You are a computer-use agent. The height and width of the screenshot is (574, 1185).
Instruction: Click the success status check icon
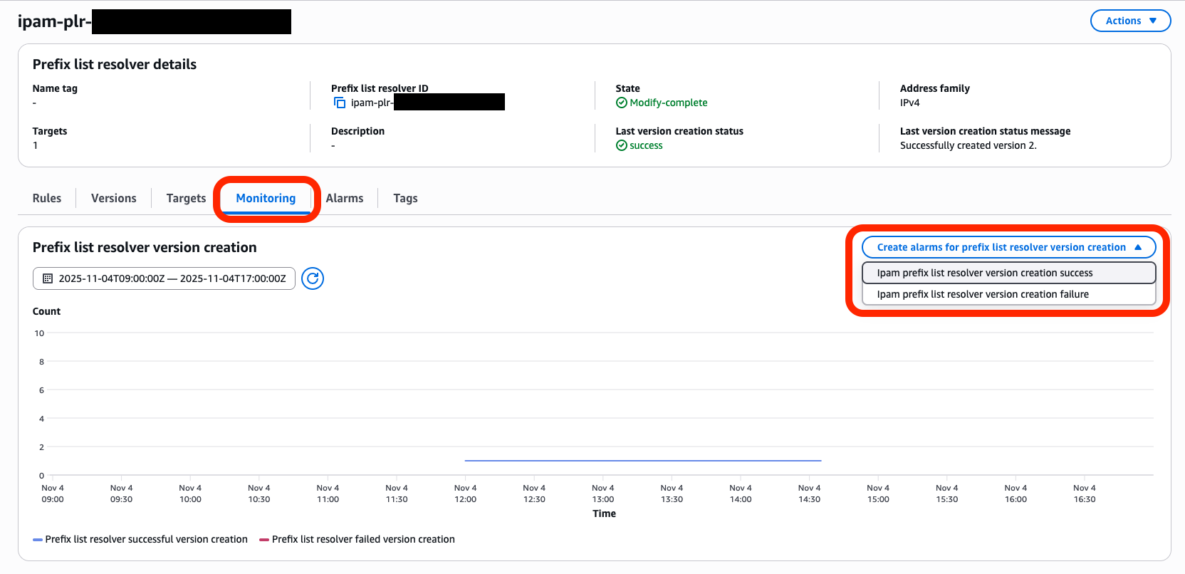coord(622,145)
